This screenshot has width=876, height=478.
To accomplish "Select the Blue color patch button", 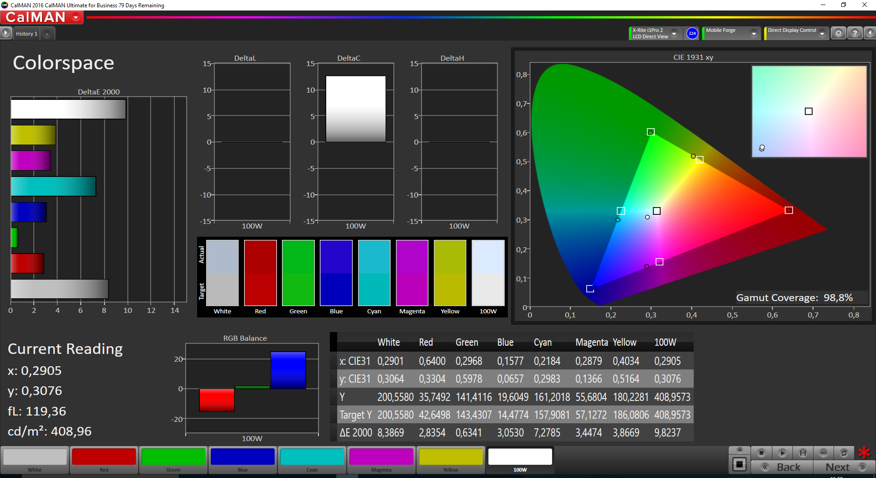I will (243, 460).
